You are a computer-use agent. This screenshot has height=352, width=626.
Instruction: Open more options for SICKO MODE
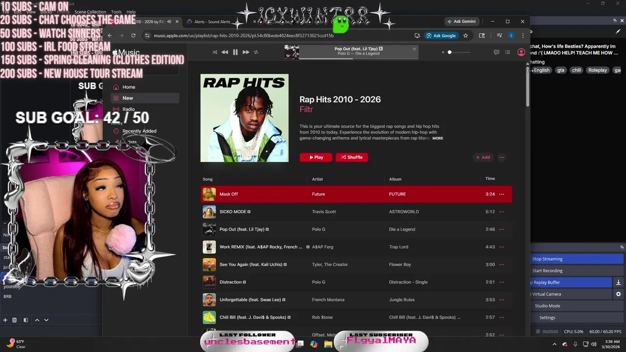click(x=502, y=212)
